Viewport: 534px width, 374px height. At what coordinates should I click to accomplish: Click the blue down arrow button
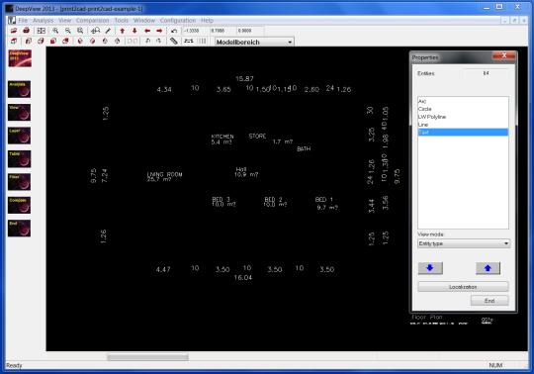430,268
